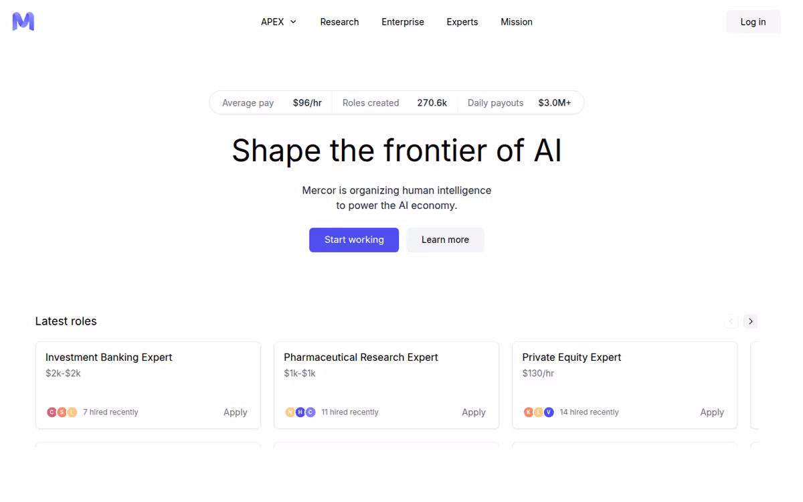Click the chevron next to APEX
The height and width of the screenshot is (502, 803).
(x=293, y=22)
